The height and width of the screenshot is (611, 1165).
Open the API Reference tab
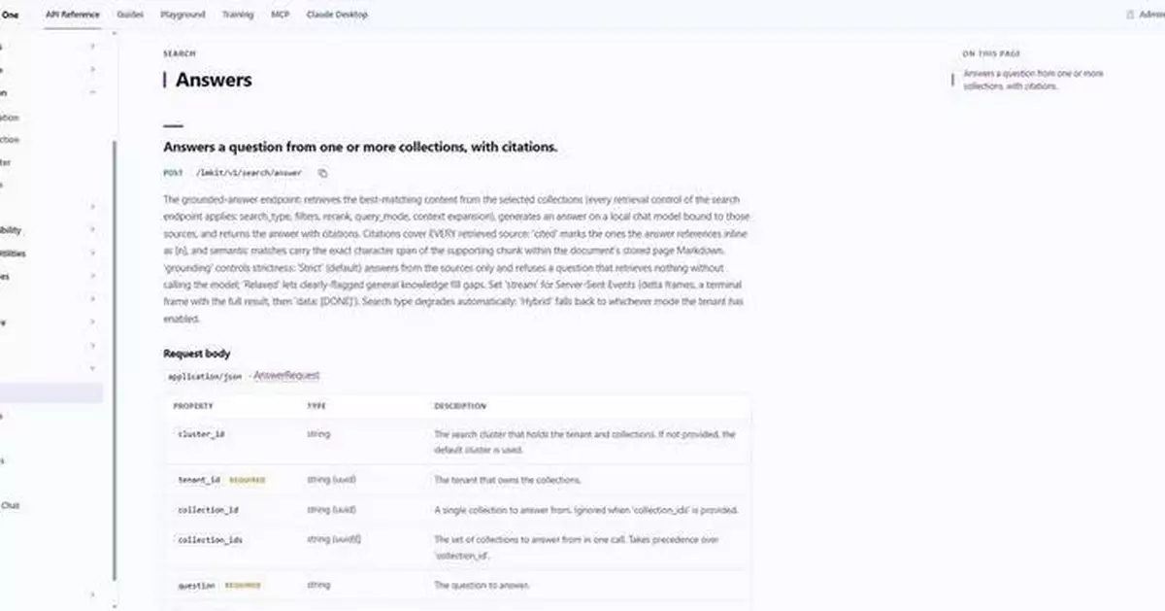(73, 15)
